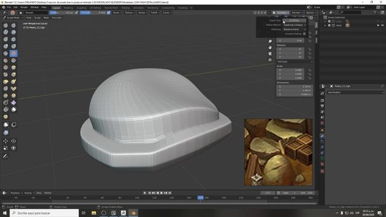Toggle X symmetry in header
Image resolution: width=386 pixels, height=217 pixels.
[x=258, y=13]
